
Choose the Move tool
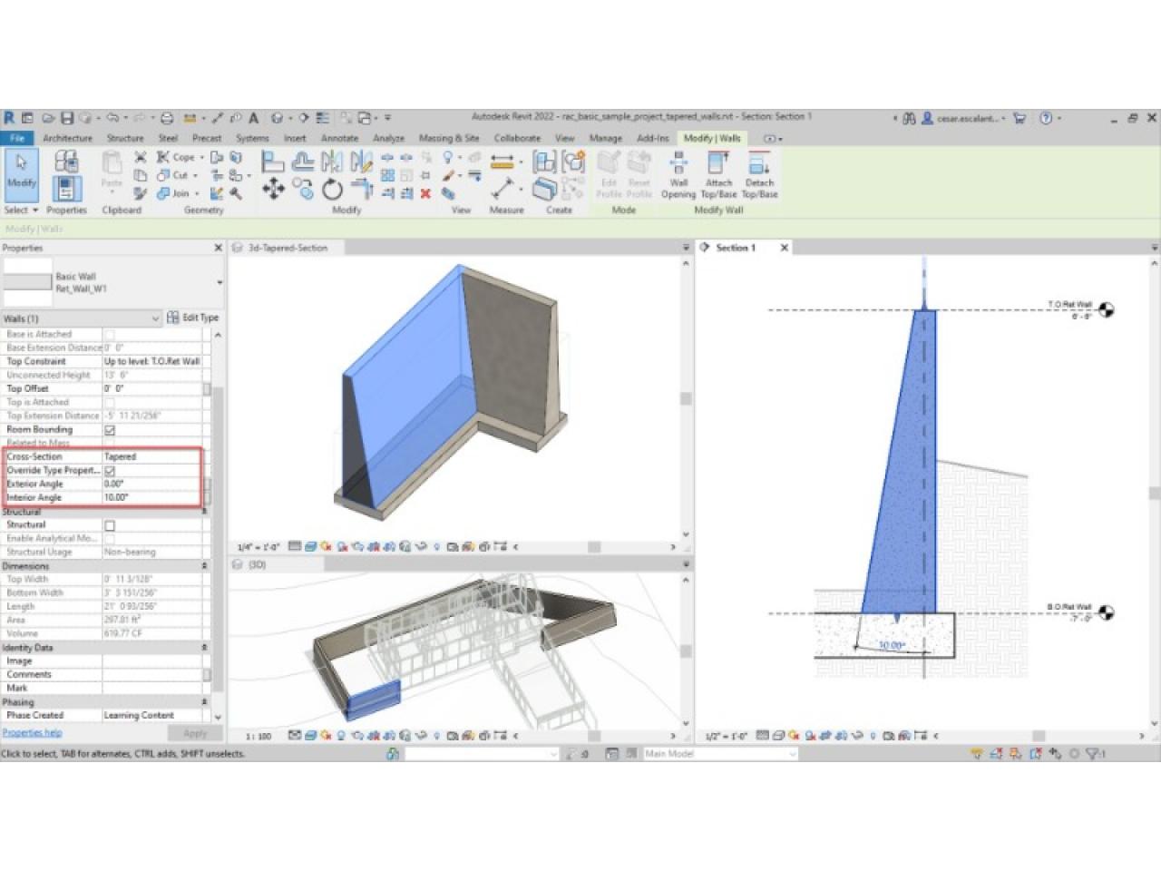tap(273, 189)
